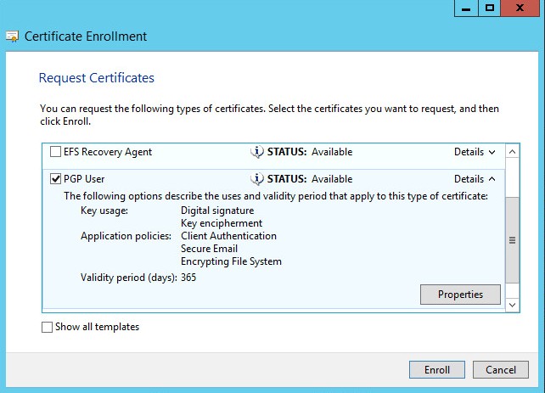Select the PGP User label
Image resolution: width=545 pixels, height=393 pixels.
(84, 179)
